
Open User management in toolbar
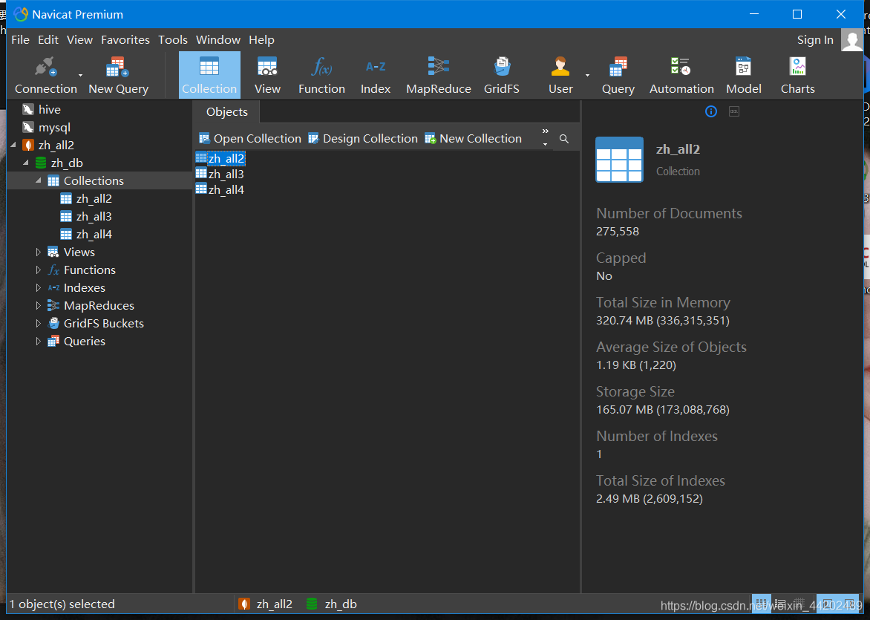560,76
